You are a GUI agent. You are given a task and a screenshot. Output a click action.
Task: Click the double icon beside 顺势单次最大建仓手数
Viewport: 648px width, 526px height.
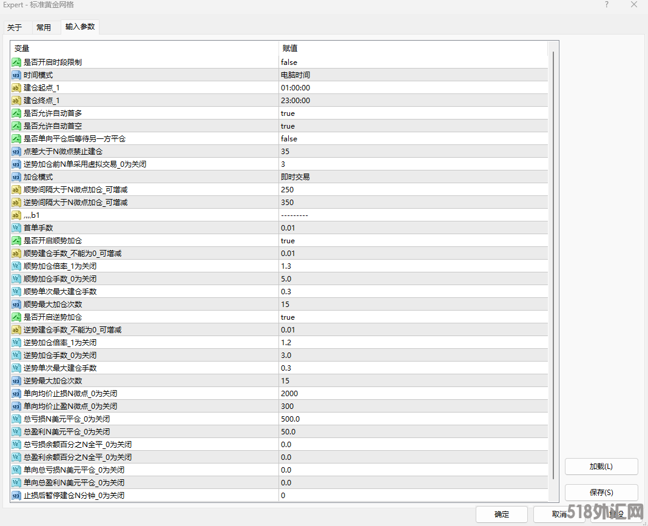point(16,292)
